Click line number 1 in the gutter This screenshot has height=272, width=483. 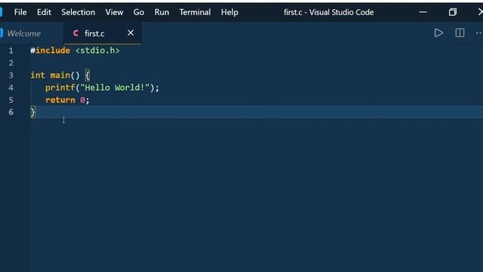(11, 51)
